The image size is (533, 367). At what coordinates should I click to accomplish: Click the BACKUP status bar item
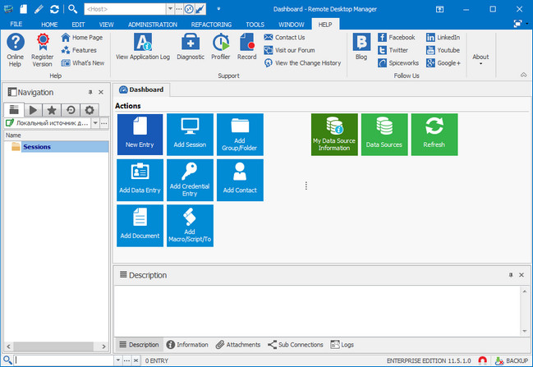click(512, 360)
